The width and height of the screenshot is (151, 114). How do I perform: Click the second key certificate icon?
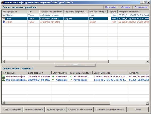4,80
